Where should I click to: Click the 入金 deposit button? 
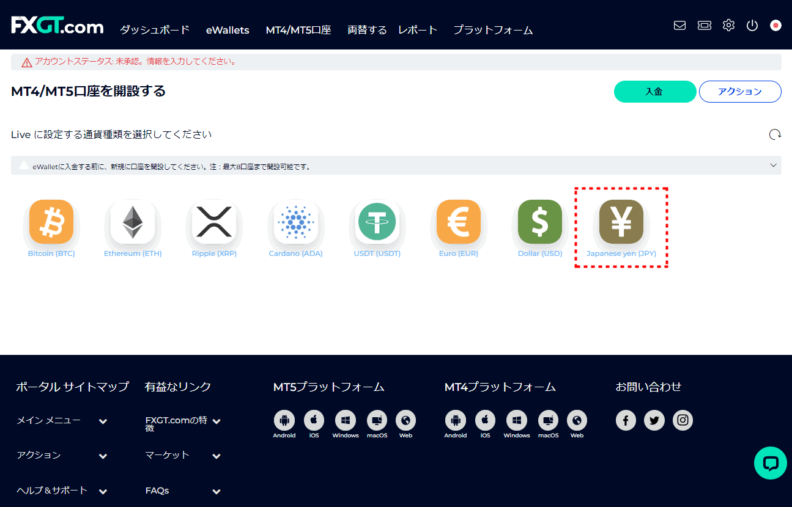[x=655, y=92]
